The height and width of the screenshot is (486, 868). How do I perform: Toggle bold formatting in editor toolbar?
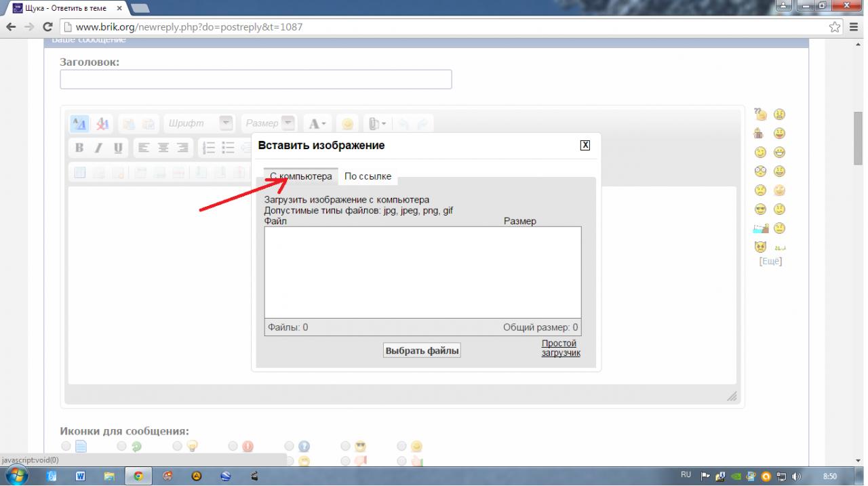(79, 148)
